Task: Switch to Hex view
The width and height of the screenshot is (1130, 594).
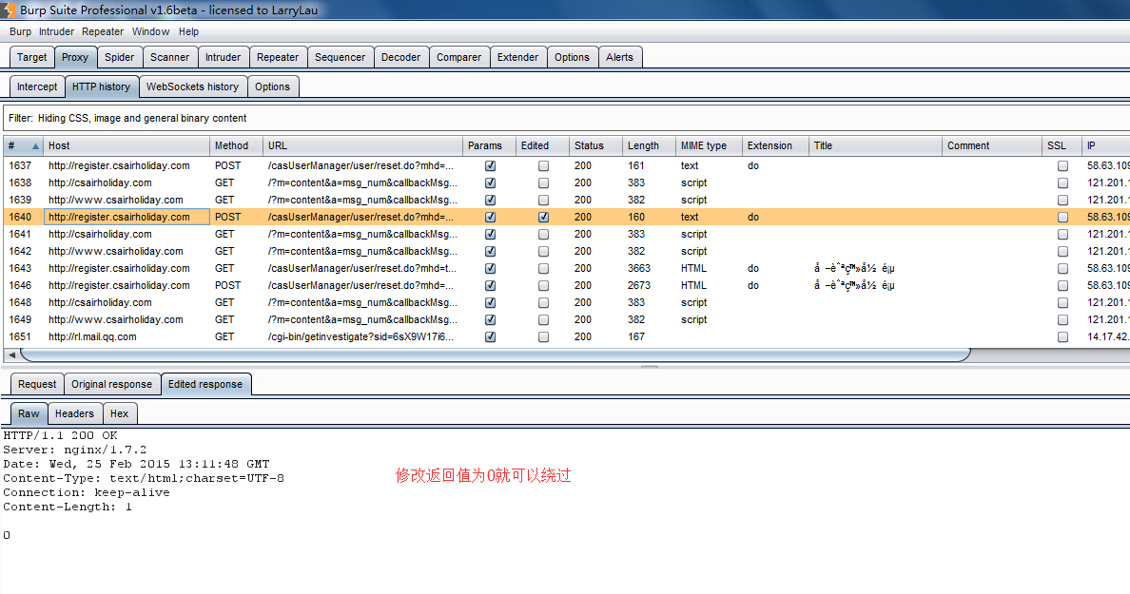Action: [x=120, y=414]
